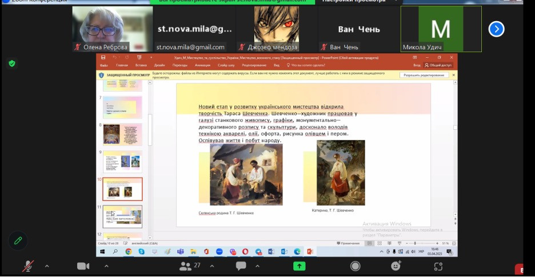The width and height of the screenshot is (535, 277).
Task: Open the Слайд-шоу ribbon tab
Action: click(x=226, y=65)
